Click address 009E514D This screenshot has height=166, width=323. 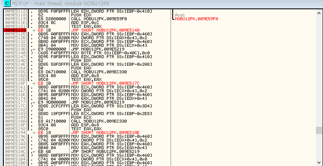click(15, 61)
